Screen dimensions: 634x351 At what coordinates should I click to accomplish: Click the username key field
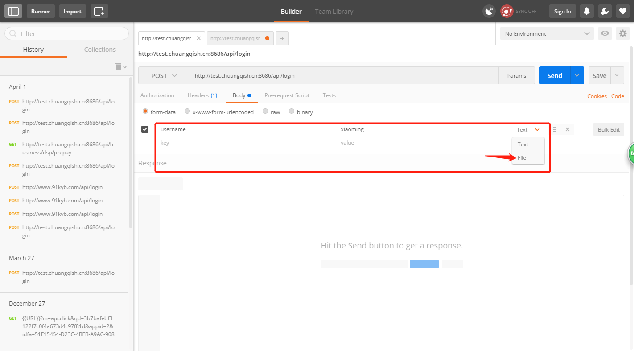coord(242,129)
